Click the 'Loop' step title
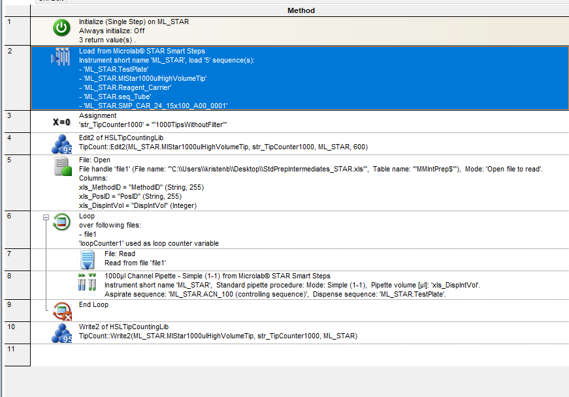 pyautogui.click(x=87, y=216)
